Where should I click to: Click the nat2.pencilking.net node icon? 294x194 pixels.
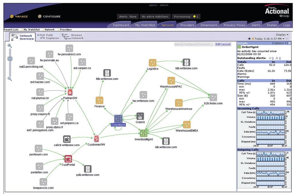click(31, 61)
